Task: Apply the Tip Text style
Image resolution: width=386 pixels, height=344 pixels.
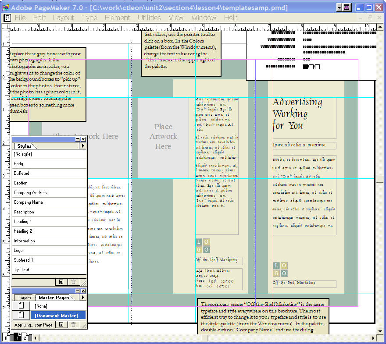Action: pyautogui.click(x=50, y=270)
